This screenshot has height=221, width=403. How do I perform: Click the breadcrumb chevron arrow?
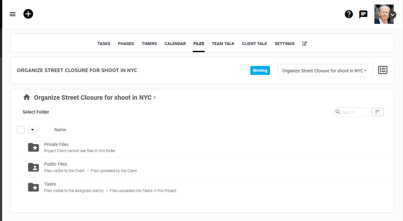[x=155, y=97]
